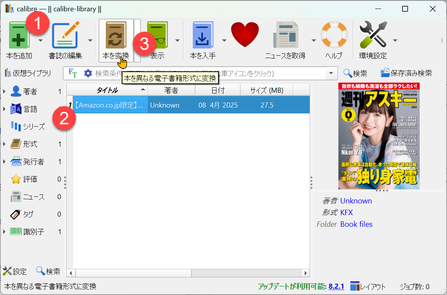Click the Unknown author link in details
The width and height of the screenshot is (447, 295).
click(356, 201)
